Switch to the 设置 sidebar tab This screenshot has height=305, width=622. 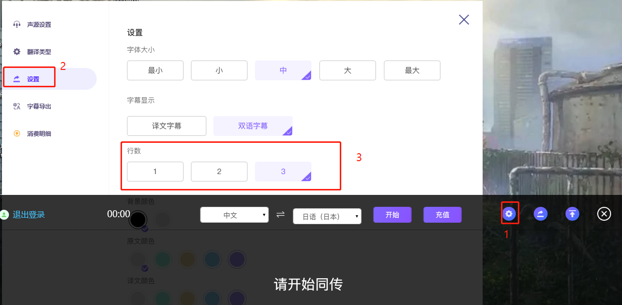tap(33, 79)
